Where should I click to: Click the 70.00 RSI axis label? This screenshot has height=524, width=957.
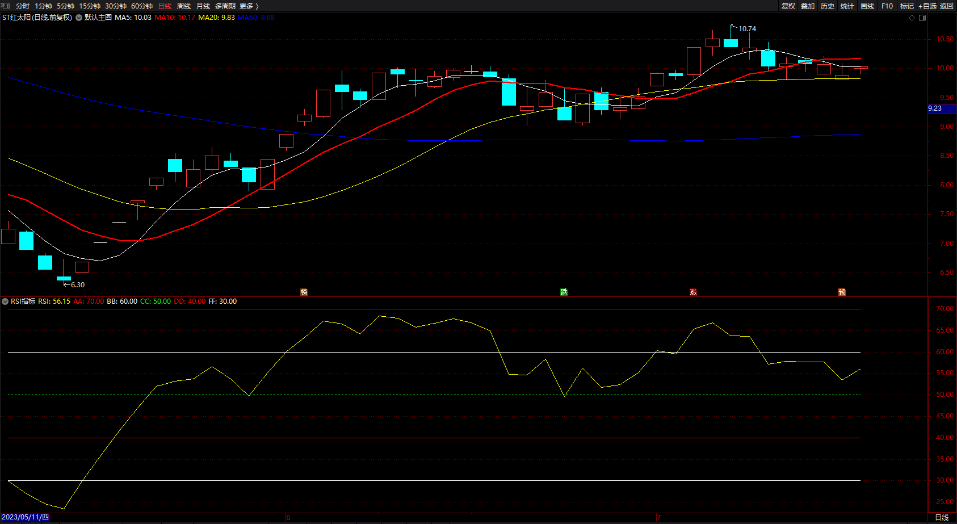coord(945,309)
